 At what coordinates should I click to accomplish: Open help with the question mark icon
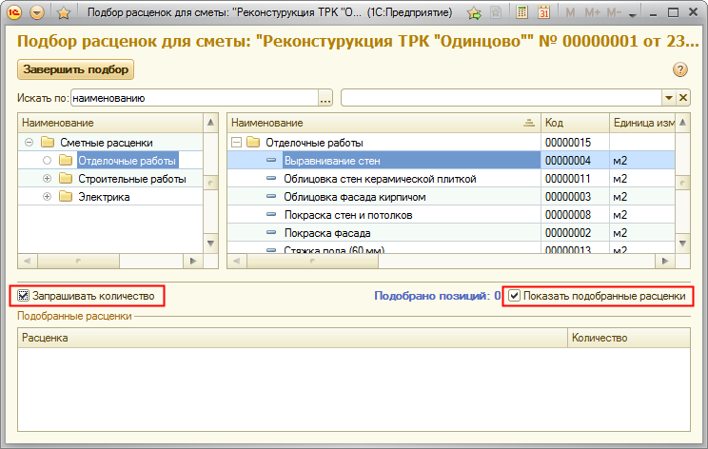click(680, 69)
